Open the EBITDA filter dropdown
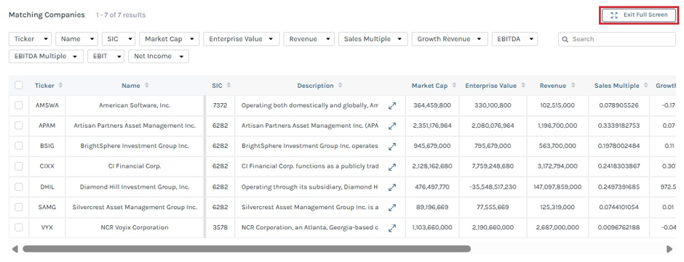Image resolution: width=684 pixels, height=262 pixels. click(x=514, y=38)
